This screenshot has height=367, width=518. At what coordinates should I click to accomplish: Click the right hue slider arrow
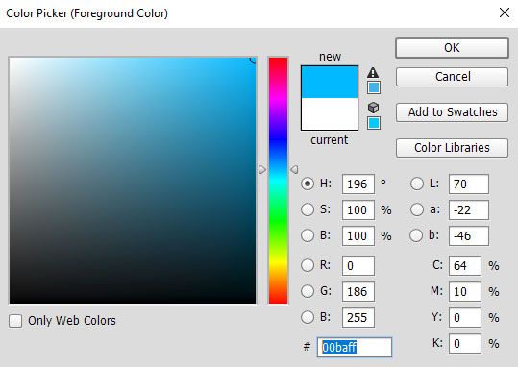(x=294, y=169)
